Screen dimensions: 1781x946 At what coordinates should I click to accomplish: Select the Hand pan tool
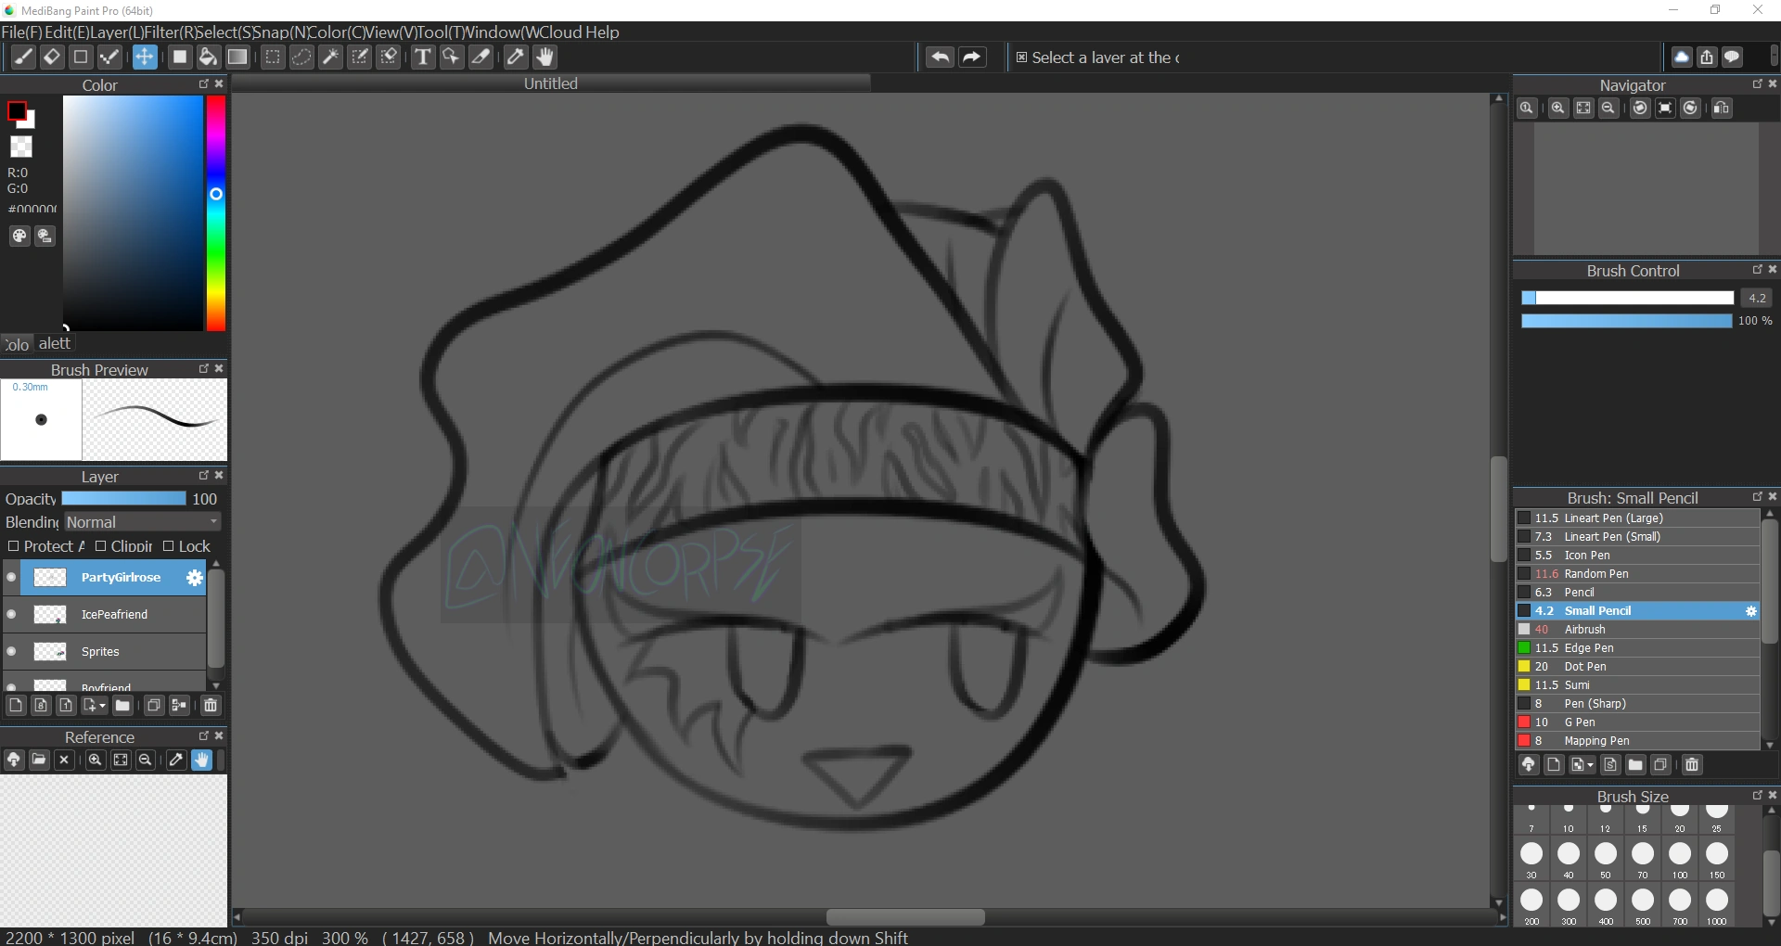545,57
